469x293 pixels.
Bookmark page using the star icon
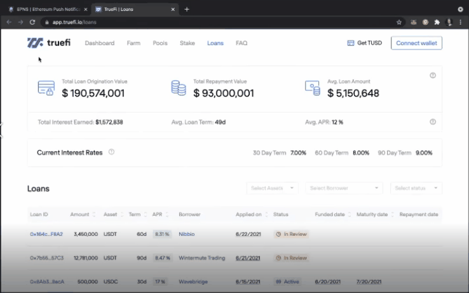[398, 22]
